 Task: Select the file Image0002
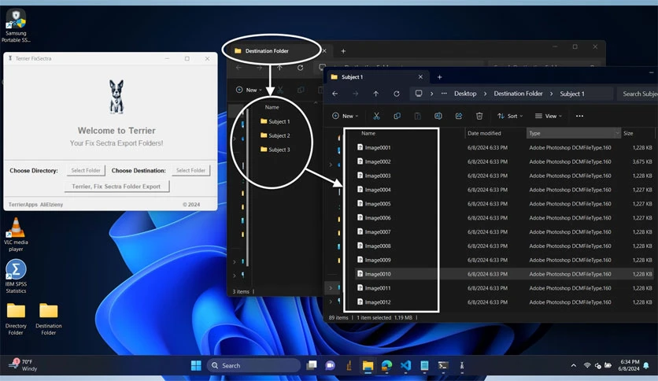pos(374,161)
